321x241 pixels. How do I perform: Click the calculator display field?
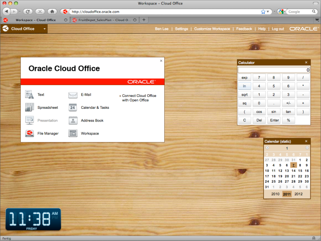click(274, 70)
